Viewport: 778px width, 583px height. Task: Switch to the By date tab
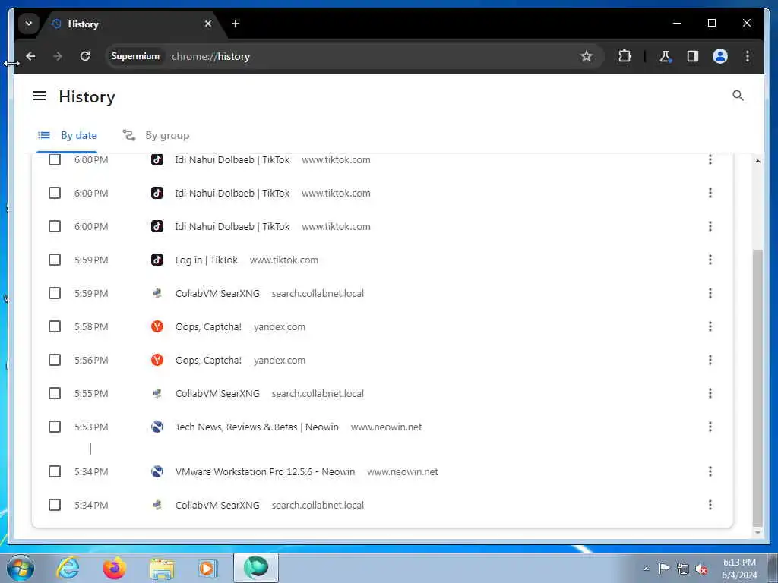(68, 135)
